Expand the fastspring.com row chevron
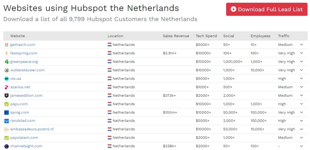310x150 pixels. pos(301,53)
